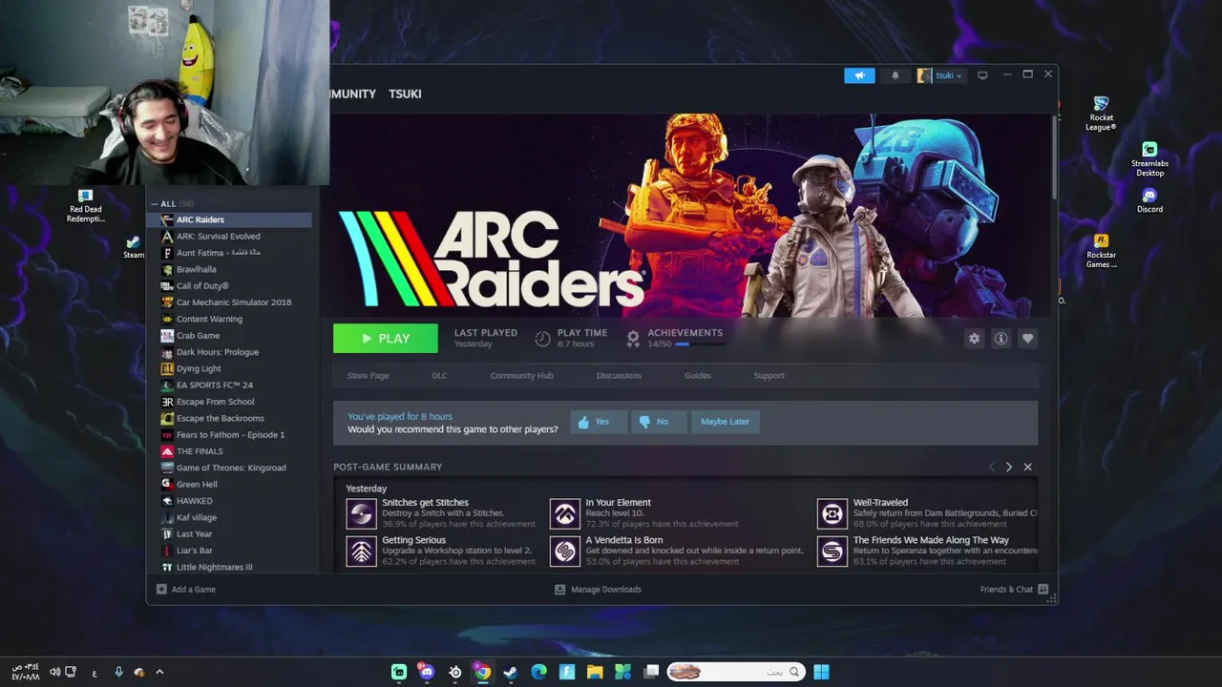1222x687 pixels.
Task: Go to next post-game summary page
Action: pos(1009,467)
